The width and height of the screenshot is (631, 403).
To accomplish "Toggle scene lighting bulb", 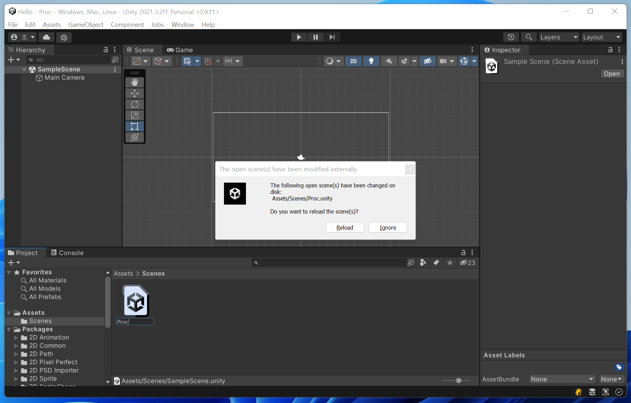I will (x=371, y=61).
